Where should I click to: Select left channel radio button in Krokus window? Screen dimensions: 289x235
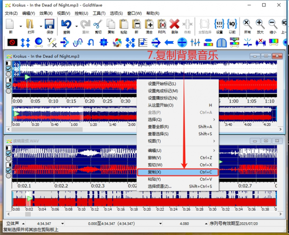(x=8, y=74)
